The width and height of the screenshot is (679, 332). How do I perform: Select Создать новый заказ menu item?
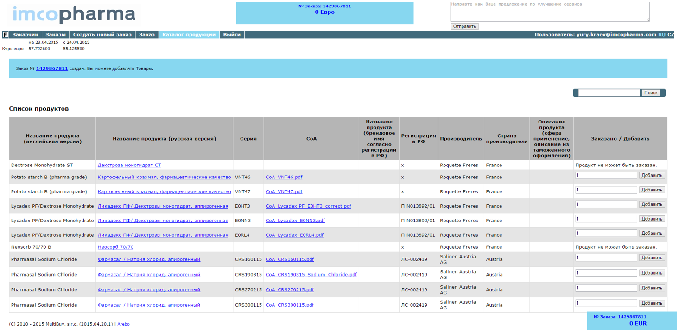102,35
